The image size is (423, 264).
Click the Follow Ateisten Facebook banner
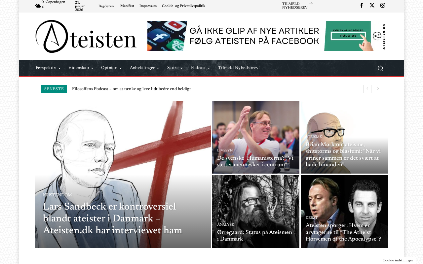click(266, 36)
